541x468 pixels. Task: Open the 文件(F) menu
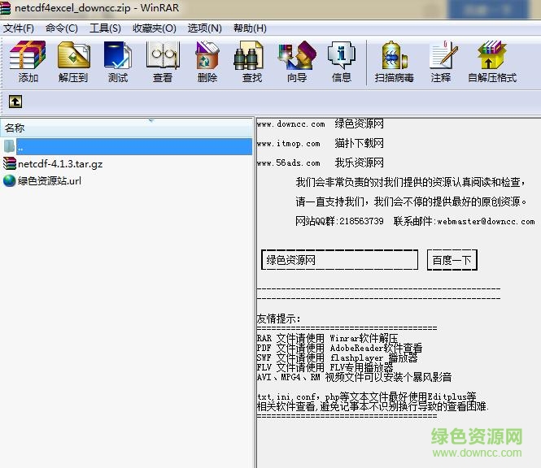pos(19,28)
